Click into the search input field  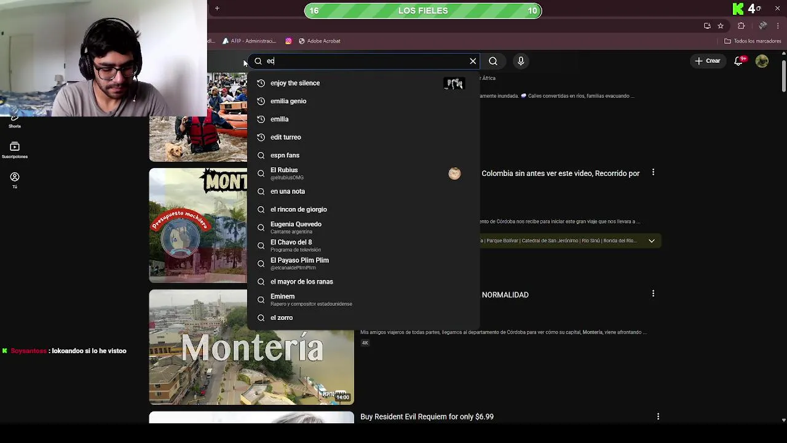tap(364, 61)
